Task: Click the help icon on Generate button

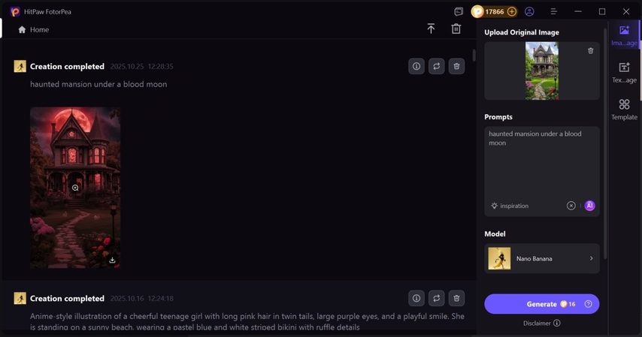Action: tap(589, 304)
